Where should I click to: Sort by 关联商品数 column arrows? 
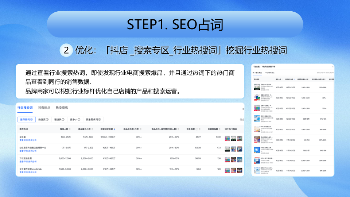[220, 129]
